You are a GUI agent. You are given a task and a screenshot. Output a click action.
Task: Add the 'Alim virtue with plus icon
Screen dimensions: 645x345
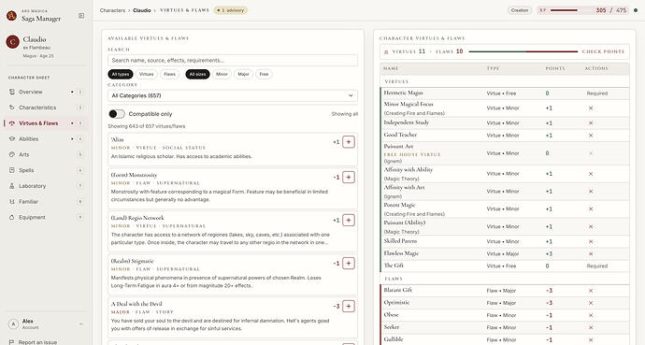[x=349, y=142]
